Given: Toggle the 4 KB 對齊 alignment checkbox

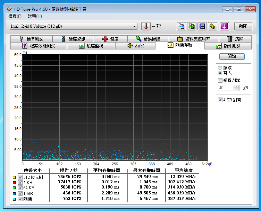Looking at the screenshot, I should pos(220,100).
